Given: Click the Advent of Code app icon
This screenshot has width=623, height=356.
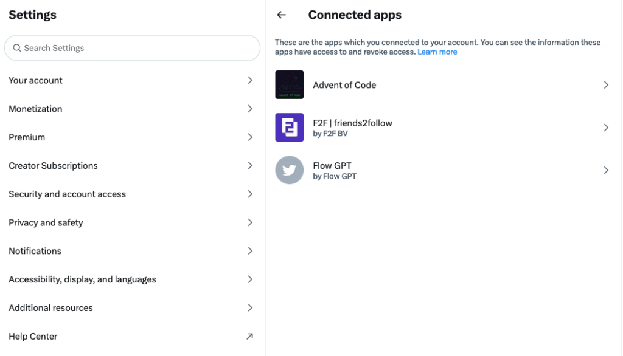Looking at the screenshot, I should pyautogui.click(x=289, y=85).
